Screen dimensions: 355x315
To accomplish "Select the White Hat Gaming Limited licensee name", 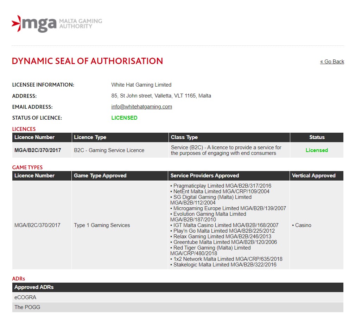I will 141,85.
